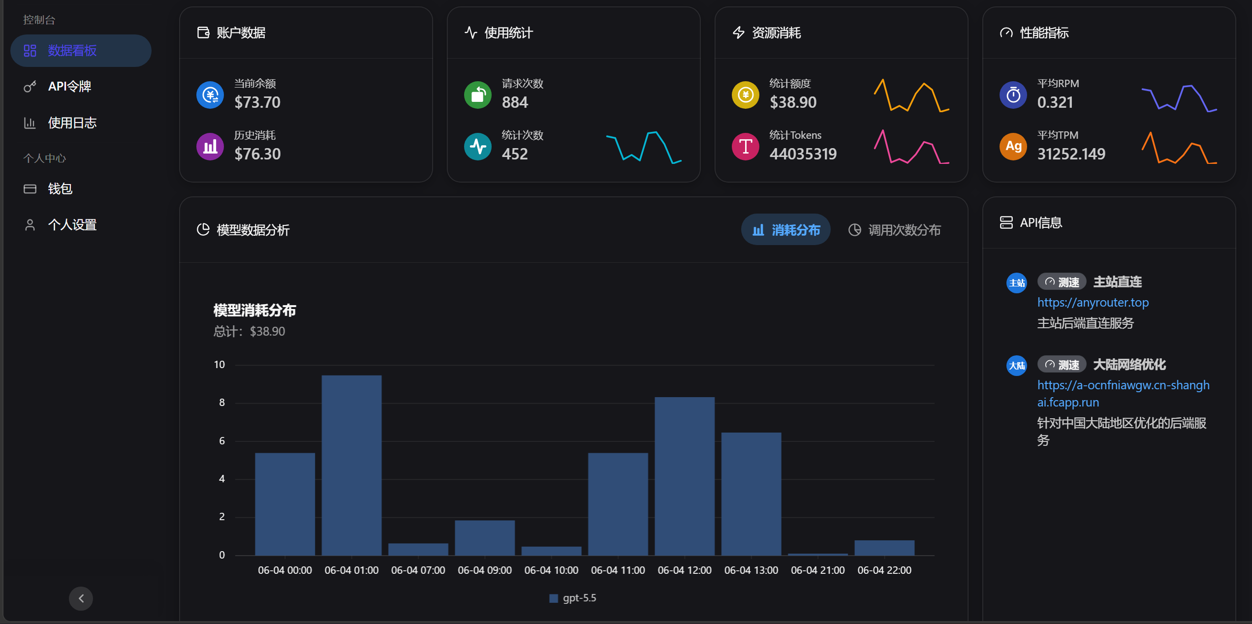This screenshot has width=1252, height=624.
Task: Click the 统计次数 sparkline chart
Action: click(x=644, y=147)
